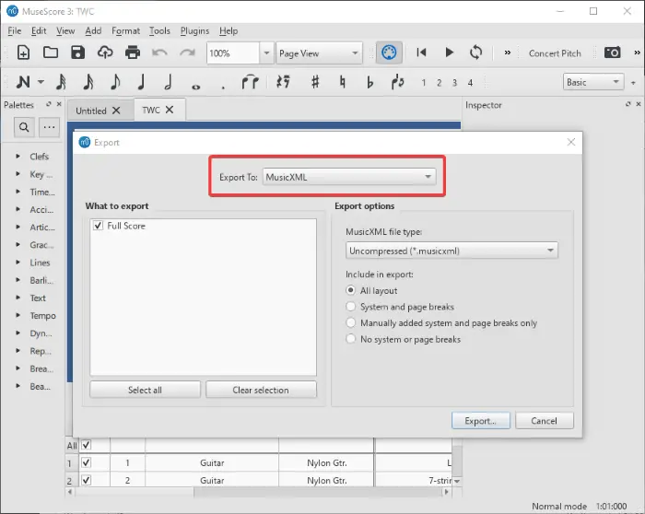Click the flip direction icon
Viewport: 645px width, 514px height.
397,82
